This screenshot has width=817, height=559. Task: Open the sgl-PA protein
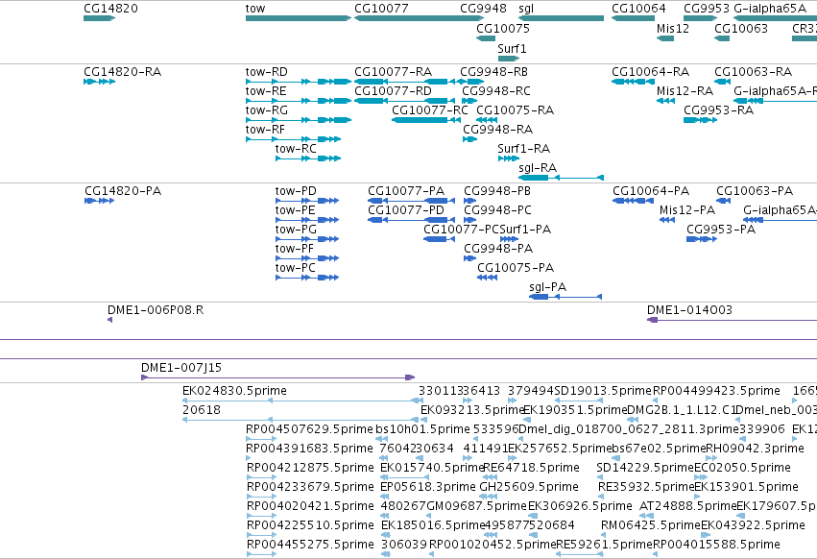pos(565,297)
